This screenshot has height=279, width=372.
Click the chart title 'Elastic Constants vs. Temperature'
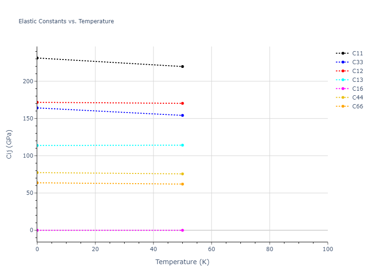pos(66,21)
